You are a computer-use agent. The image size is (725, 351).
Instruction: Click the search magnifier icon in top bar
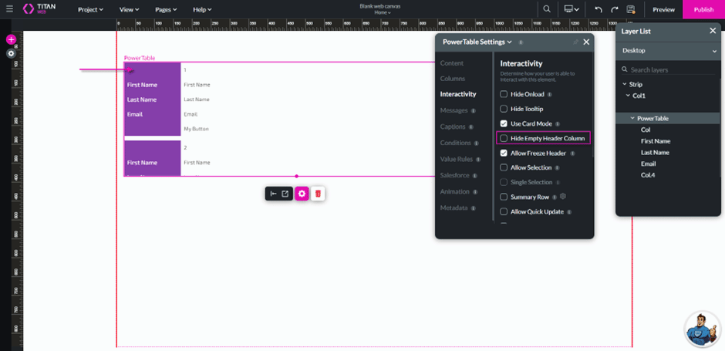tap(547, 9)
